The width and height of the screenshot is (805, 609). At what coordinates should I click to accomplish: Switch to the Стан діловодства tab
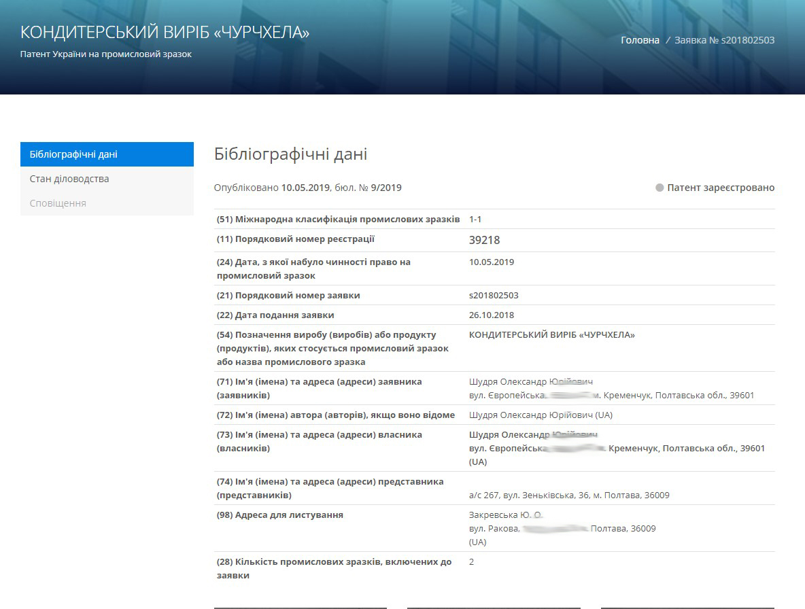click(x=69, y=179)
